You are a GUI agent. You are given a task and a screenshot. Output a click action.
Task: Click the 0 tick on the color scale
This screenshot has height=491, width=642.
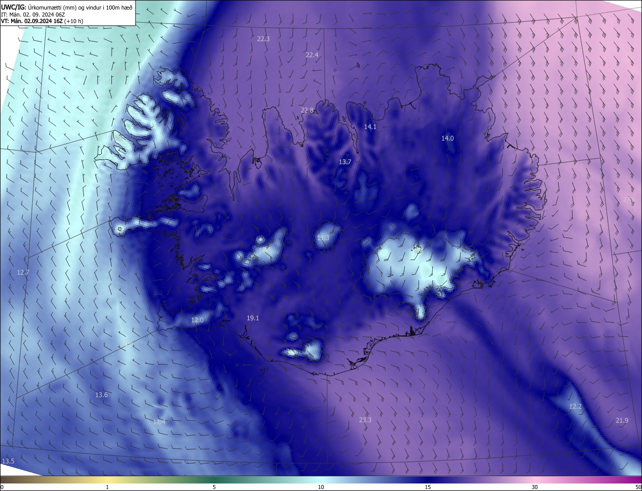coord(2,487)
